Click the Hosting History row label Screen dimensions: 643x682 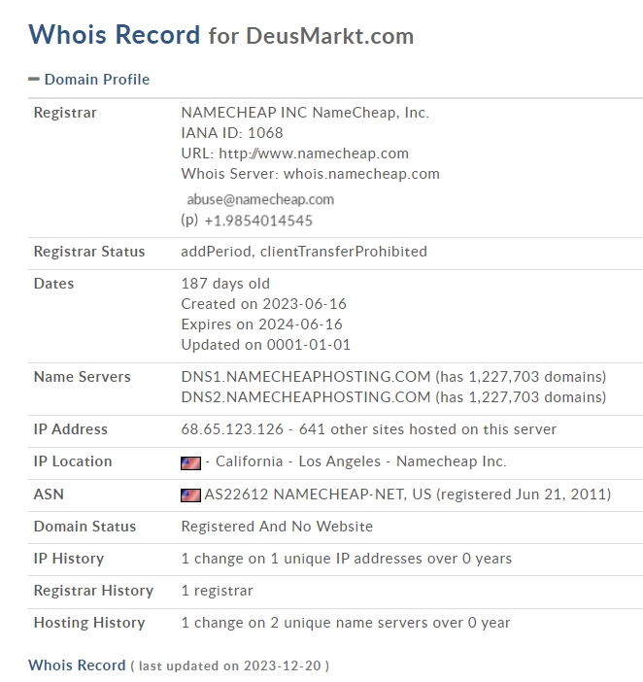tap(89, 623)
